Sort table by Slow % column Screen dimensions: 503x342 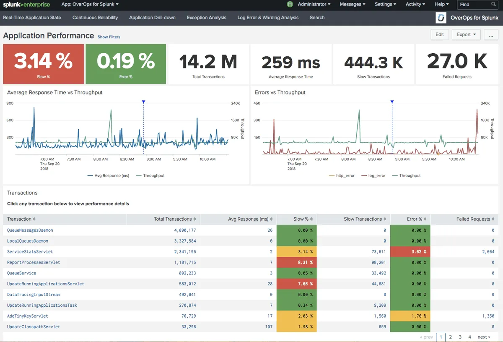[x=301, y=219]
